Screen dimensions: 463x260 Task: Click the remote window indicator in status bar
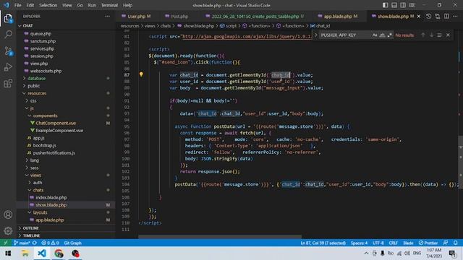point(6,243)
